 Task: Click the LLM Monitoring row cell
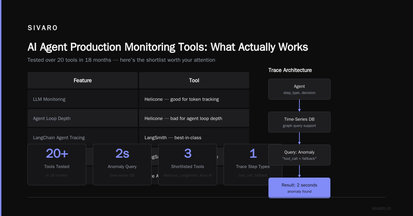pyautogui.click(x=83, y=99)
